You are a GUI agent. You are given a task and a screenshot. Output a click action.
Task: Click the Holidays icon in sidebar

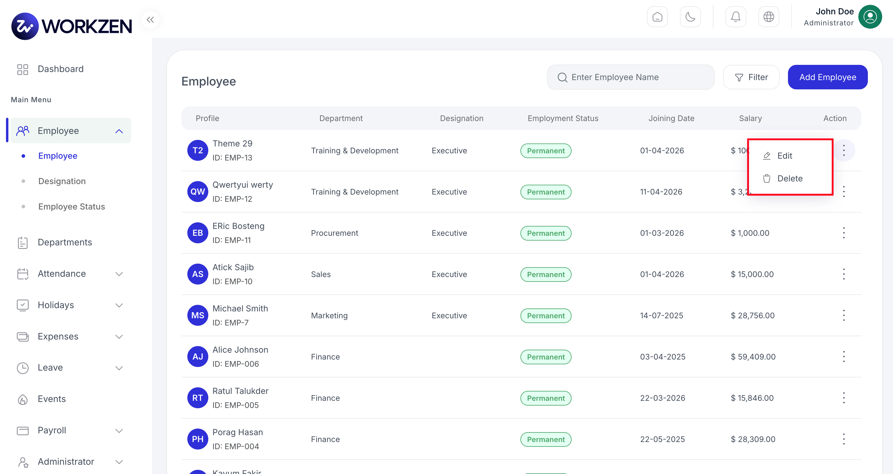pos(23,305)
